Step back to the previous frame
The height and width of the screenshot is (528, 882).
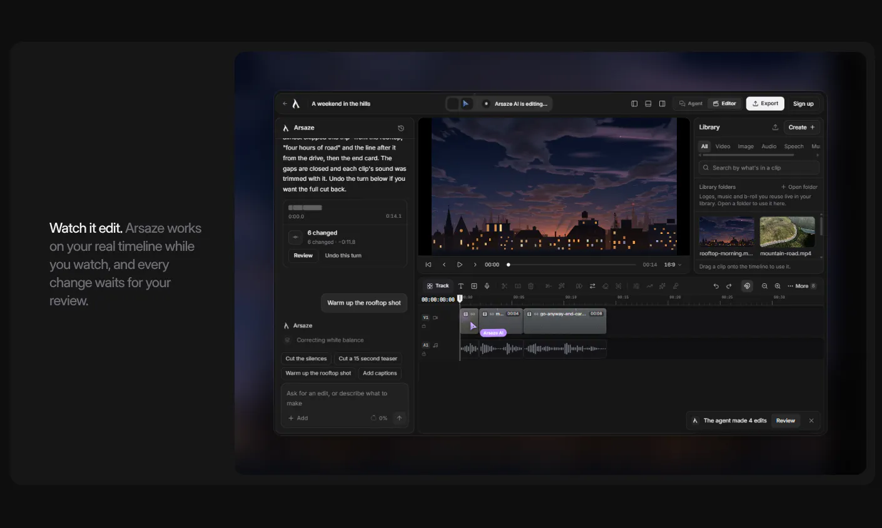coord(444,265)
